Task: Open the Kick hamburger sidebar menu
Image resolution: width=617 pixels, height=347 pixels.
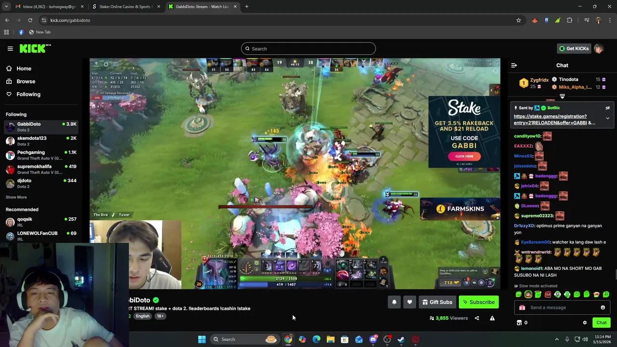Action: (10, 49)
